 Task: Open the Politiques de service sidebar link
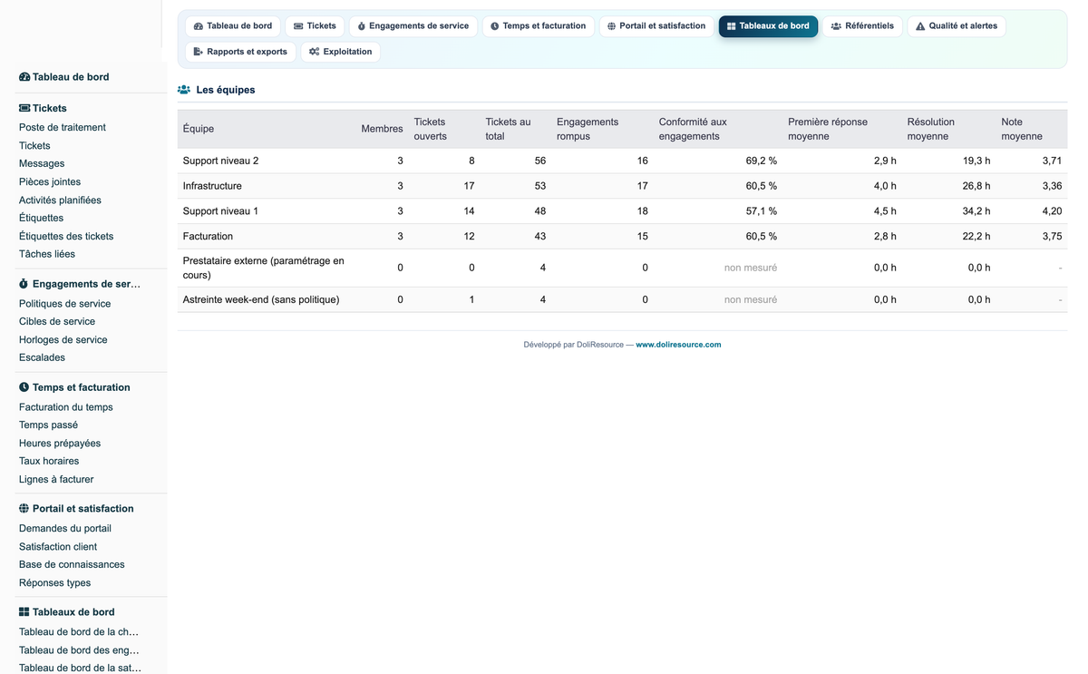(x=64, y=304)
